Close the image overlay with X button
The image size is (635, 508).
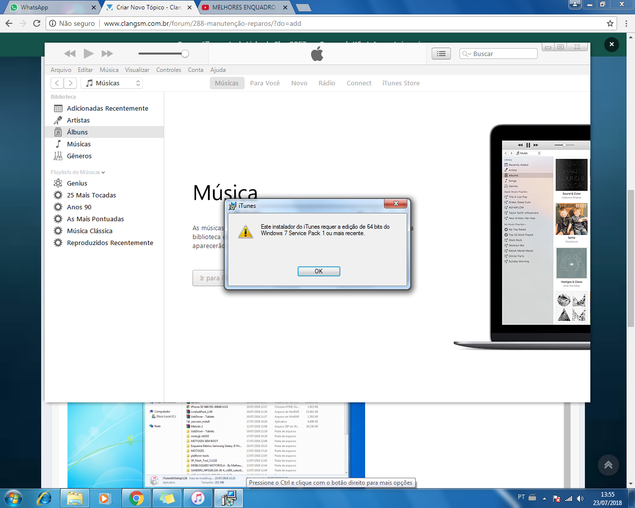click(x=612, y=44)
